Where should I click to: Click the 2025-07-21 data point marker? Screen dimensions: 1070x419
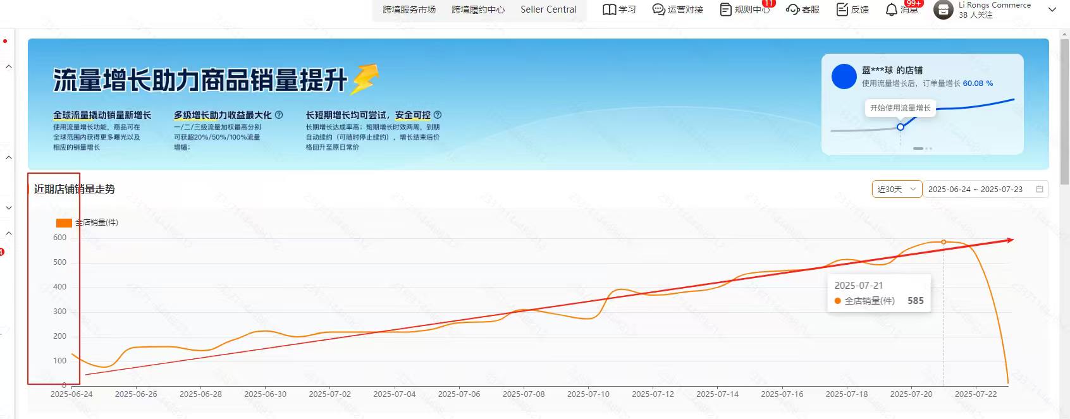point(944,242)
